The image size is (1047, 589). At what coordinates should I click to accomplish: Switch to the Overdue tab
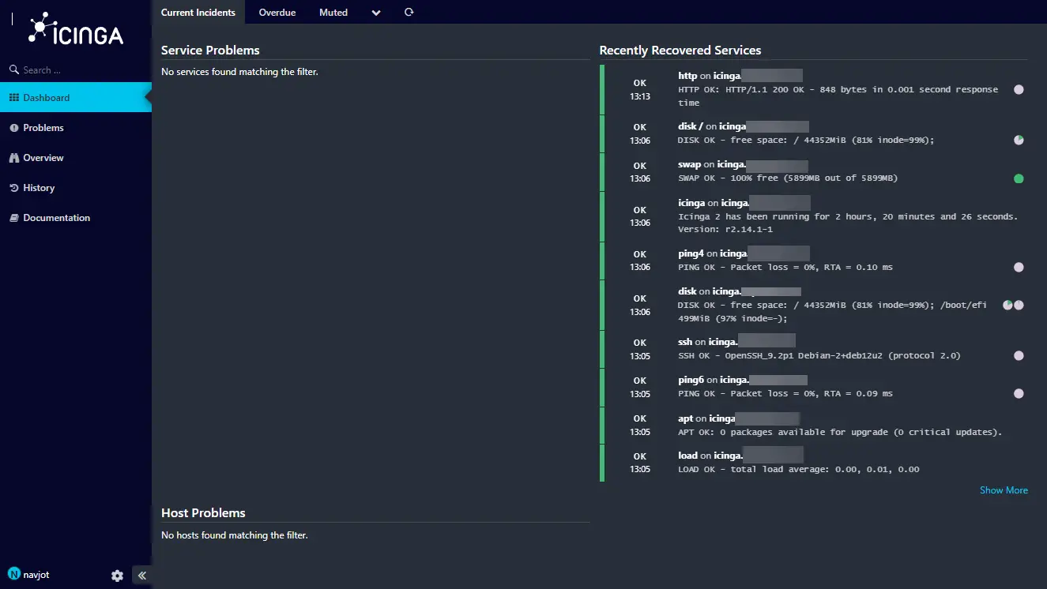[x=277, y=13]
